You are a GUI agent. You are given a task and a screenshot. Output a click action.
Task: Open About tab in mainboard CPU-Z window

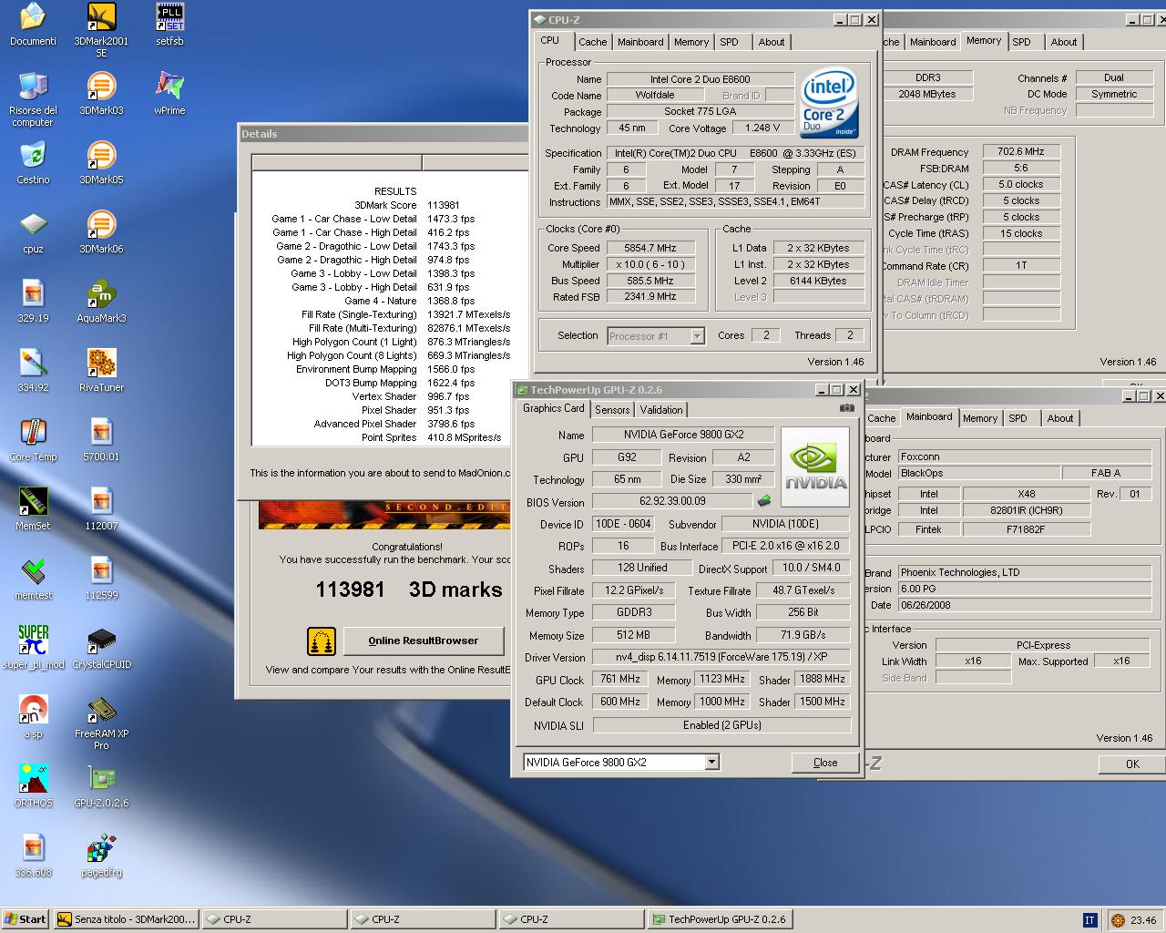[1059, 418]
